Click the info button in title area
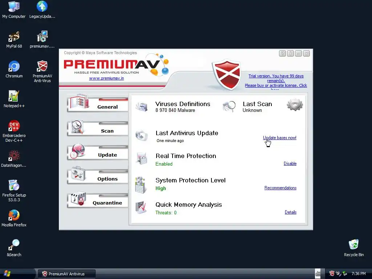The height and width of the screenshot is (279, 372). tap(290, 53)
